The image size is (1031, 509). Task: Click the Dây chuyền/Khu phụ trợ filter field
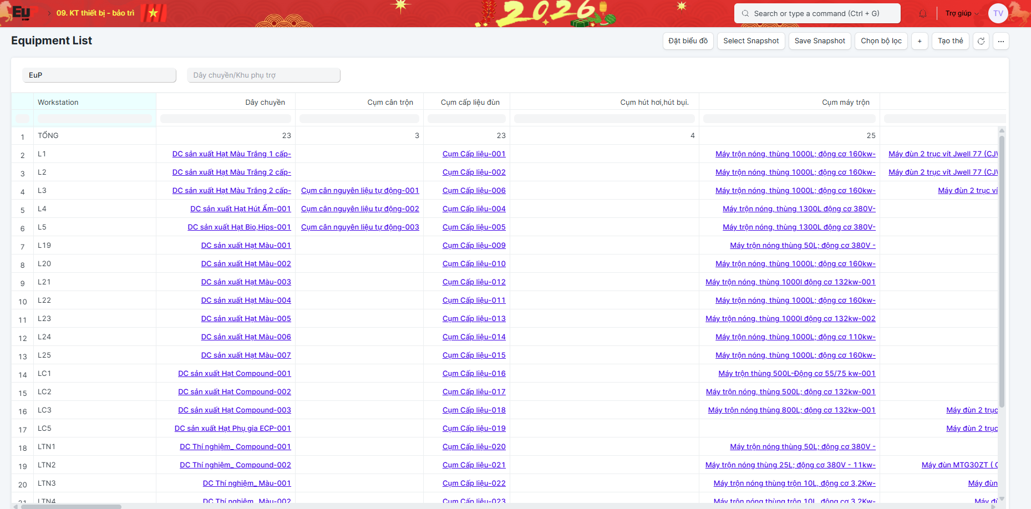click(x=264, y=75)
